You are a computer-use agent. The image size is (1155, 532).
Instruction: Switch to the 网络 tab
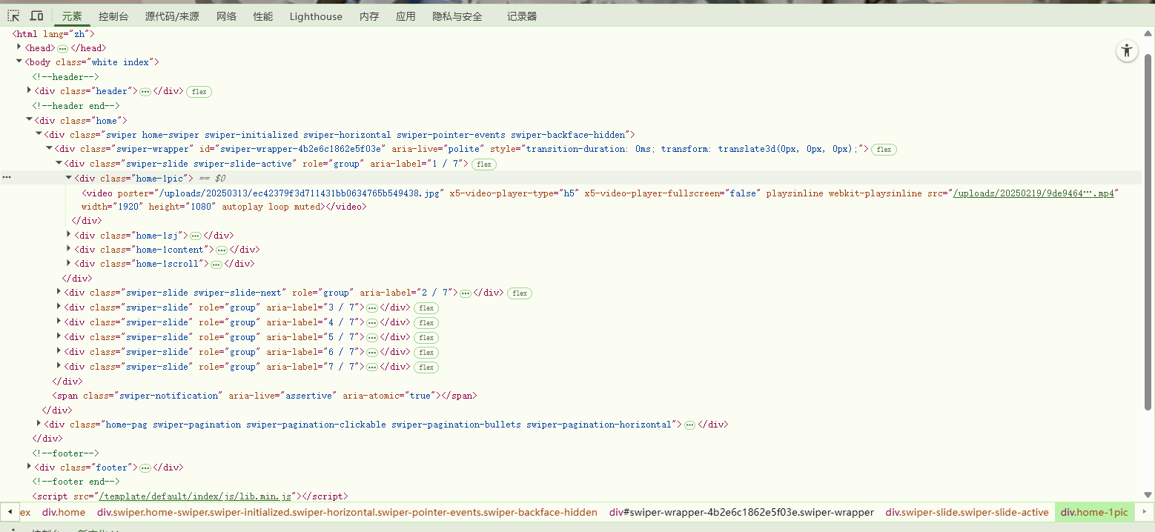pos(227,16)
